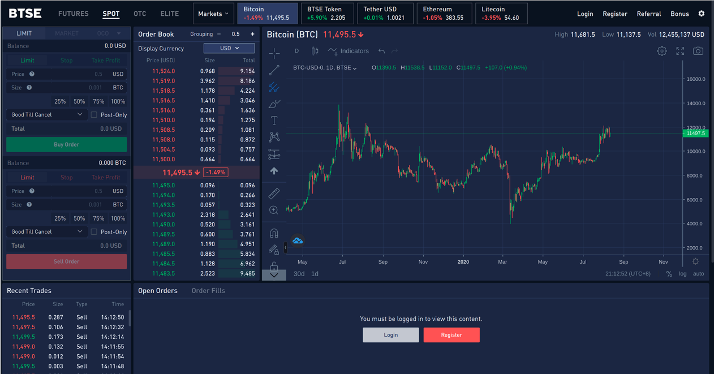
Task: Open time axis settings gear below price scale
Action: click(696, 261)
